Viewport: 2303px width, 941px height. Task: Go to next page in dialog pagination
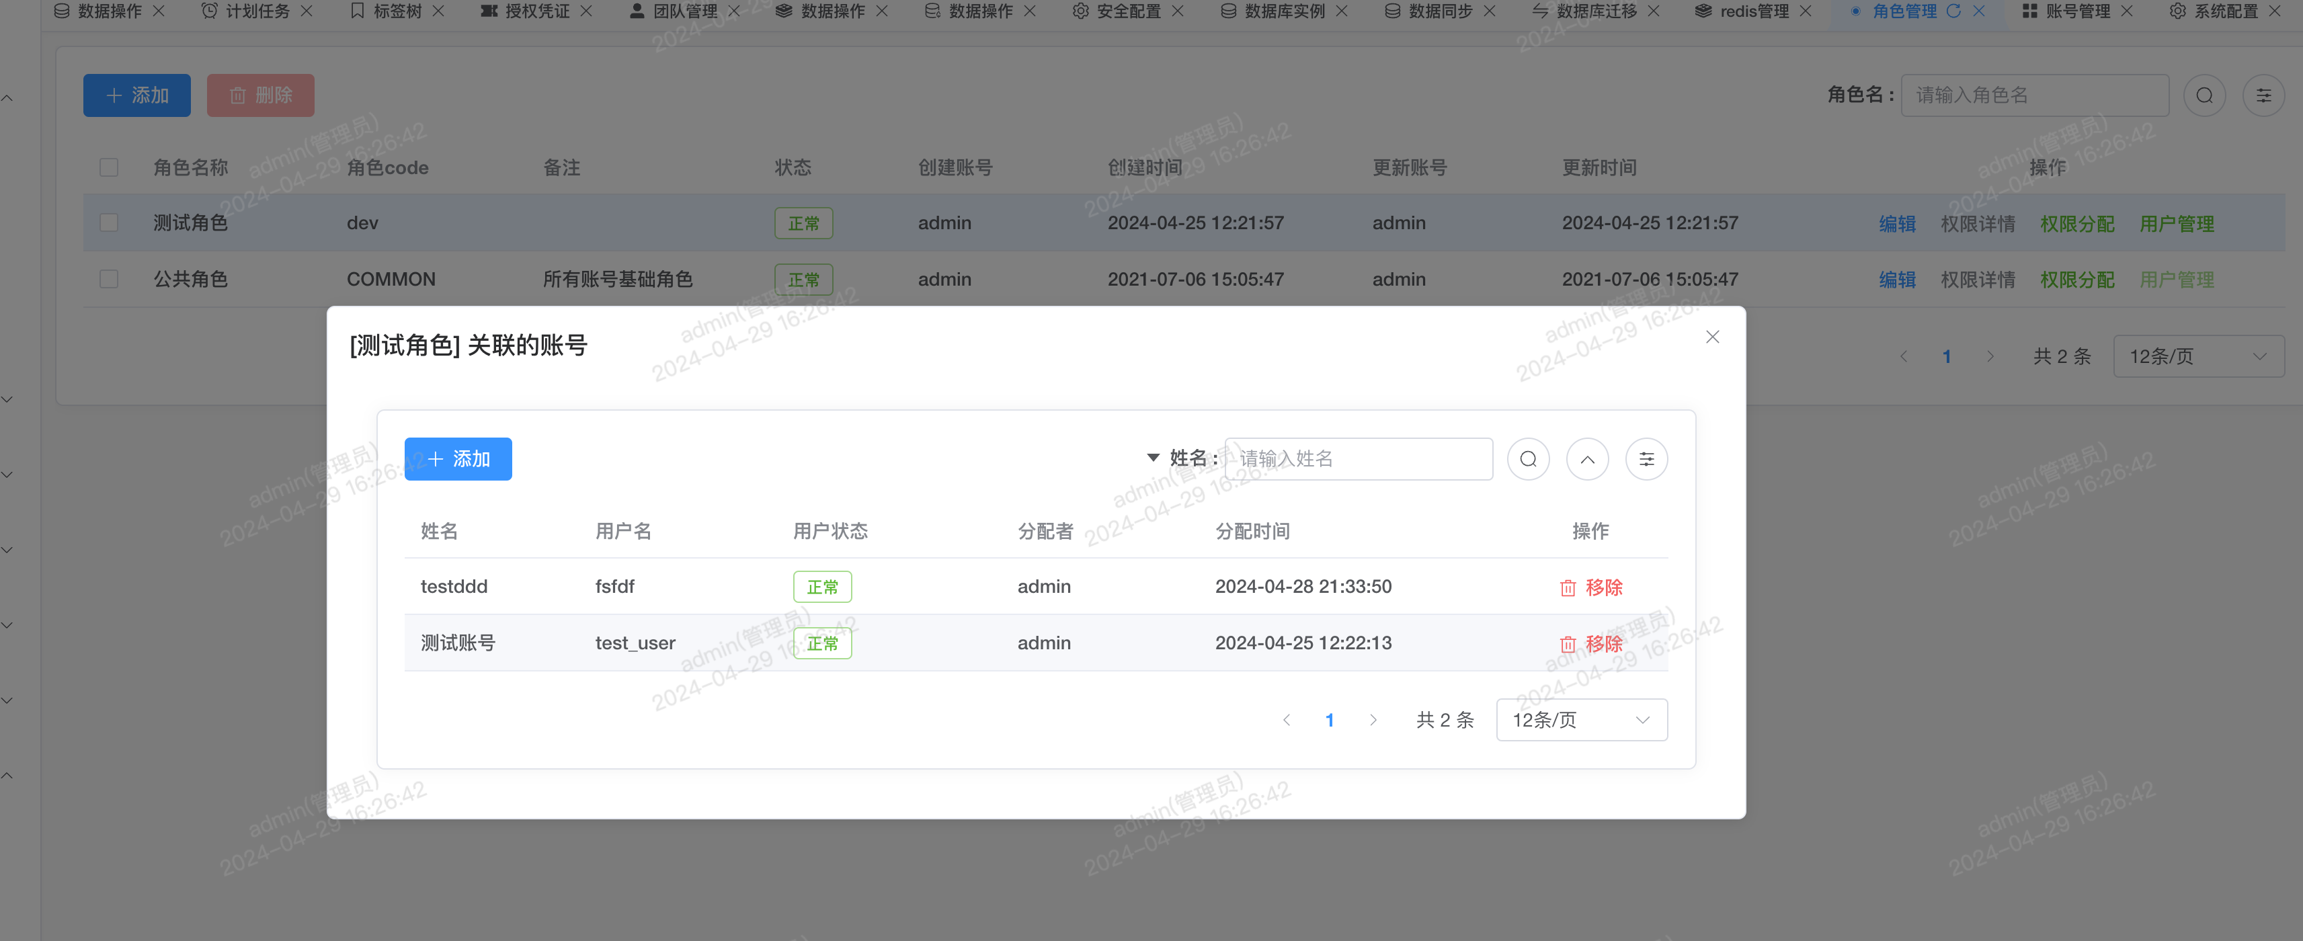[1373, 721]
